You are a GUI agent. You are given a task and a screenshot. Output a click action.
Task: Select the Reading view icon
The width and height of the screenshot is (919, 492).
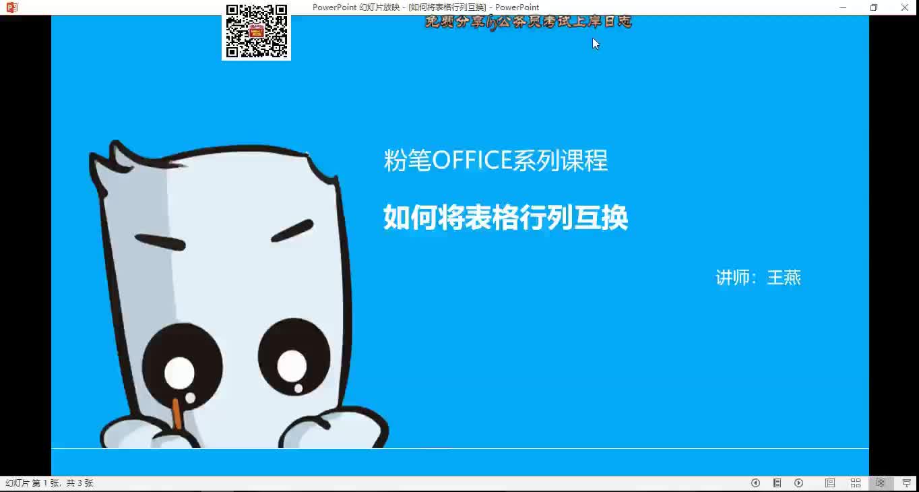(x=881, y=483)
